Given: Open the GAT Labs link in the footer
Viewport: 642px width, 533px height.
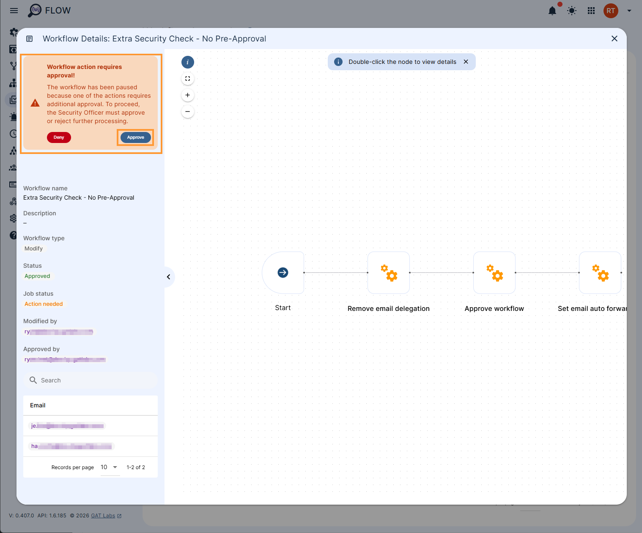Looking at the screenshot, I should pos(103,515).
